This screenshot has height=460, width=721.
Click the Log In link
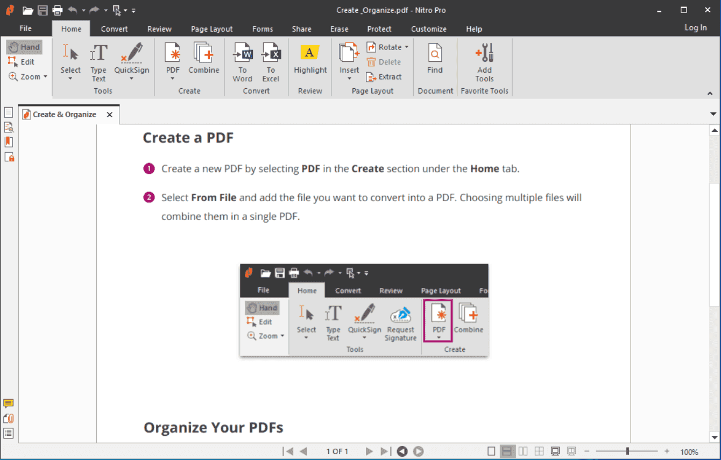coord(696,28)
